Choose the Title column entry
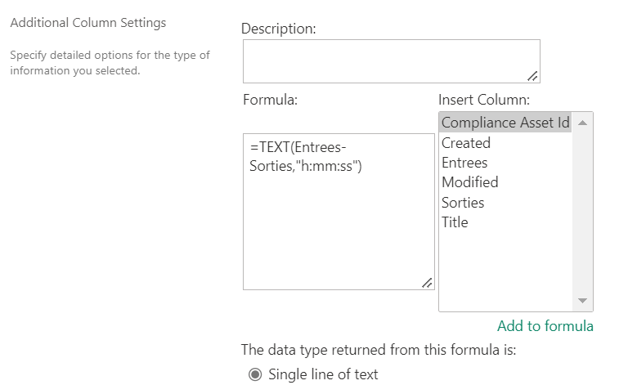Viewport: 637px width, 385px height. pos(455,222)
